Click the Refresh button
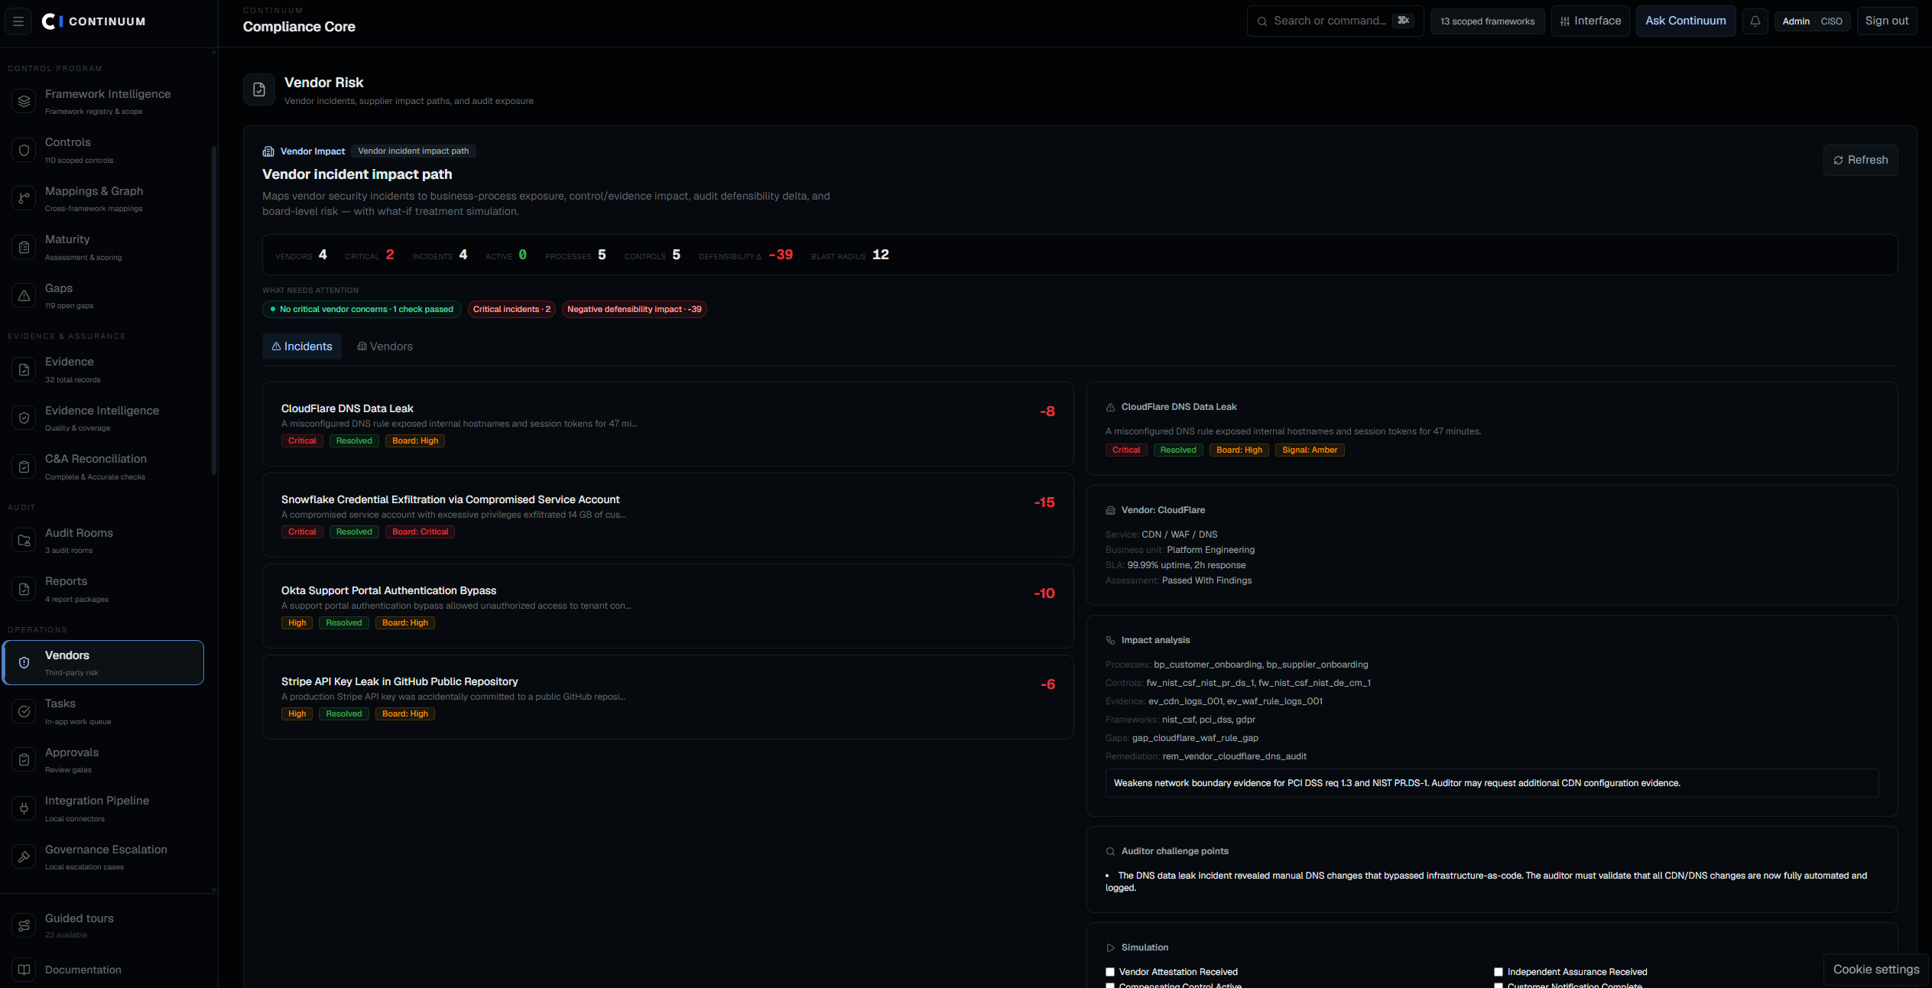1932x988 pixels. click(x=1860, y=160)
